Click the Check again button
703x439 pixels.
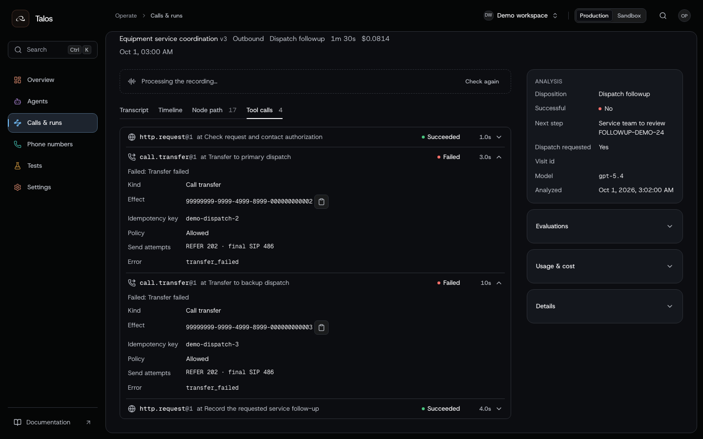(482, 81)
